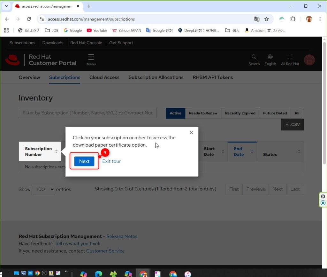The height and width of the screenshot is (277, 327).
Task: Open Chrome profile avatar
Action: point(309,19)
